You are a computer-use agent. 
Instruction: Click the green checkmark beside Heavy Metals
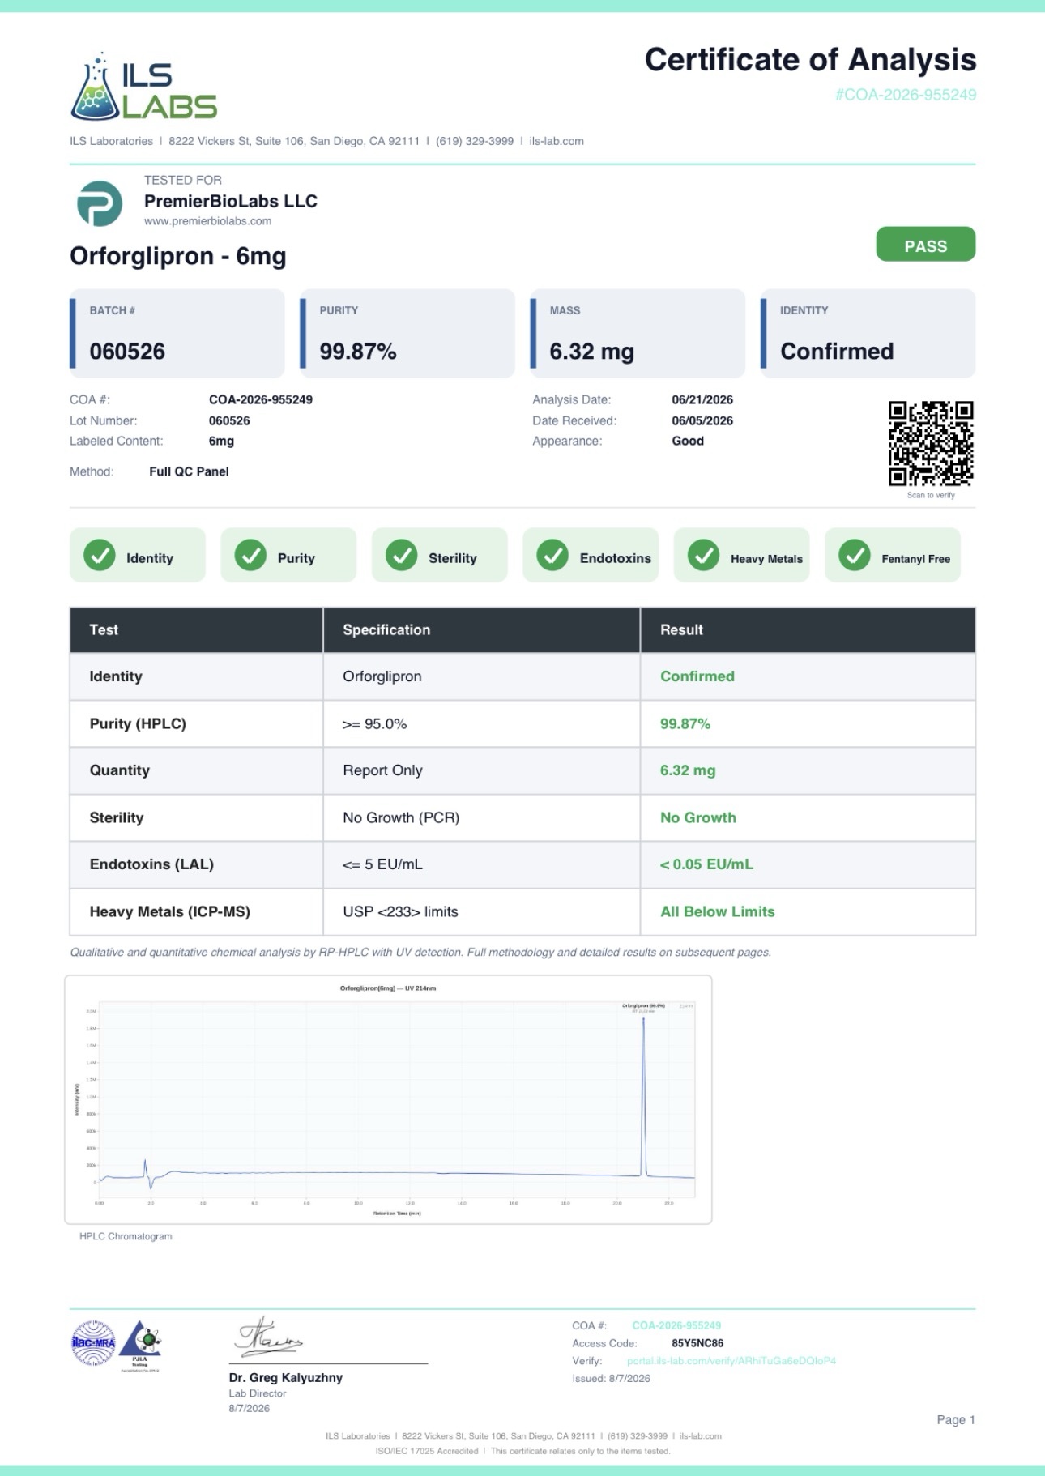(703, 556)
